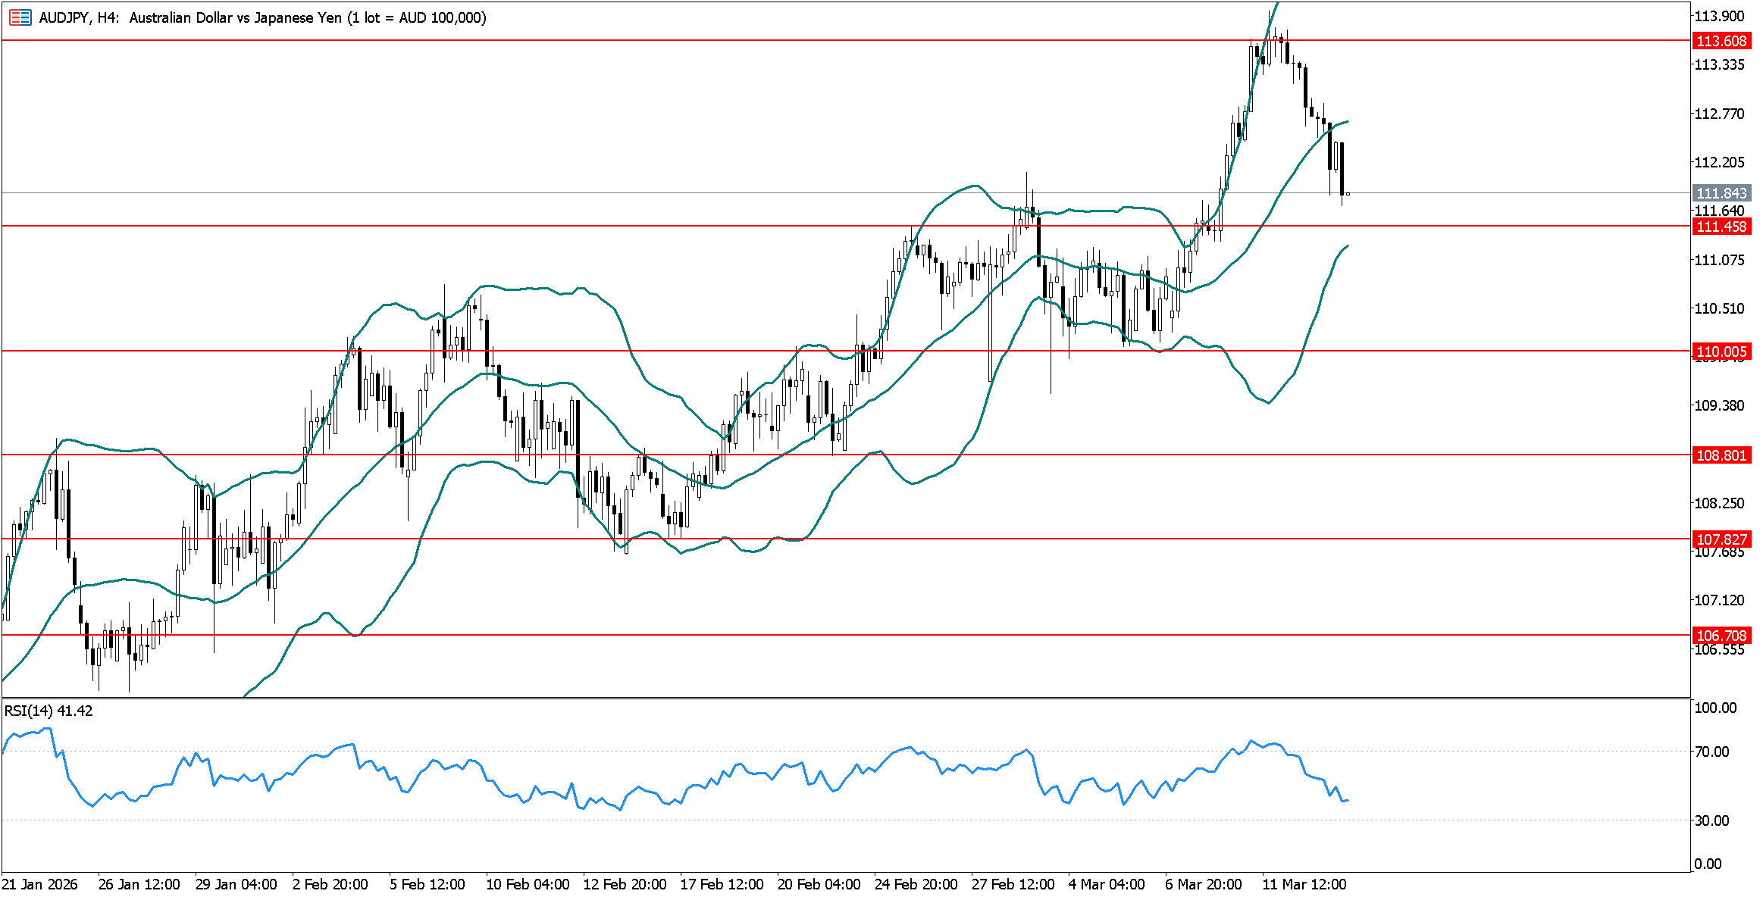Image resolution: width=1763 pixels, height=897 pixels.
Task: Select the 106.708 red price label
Action: 1721,636
